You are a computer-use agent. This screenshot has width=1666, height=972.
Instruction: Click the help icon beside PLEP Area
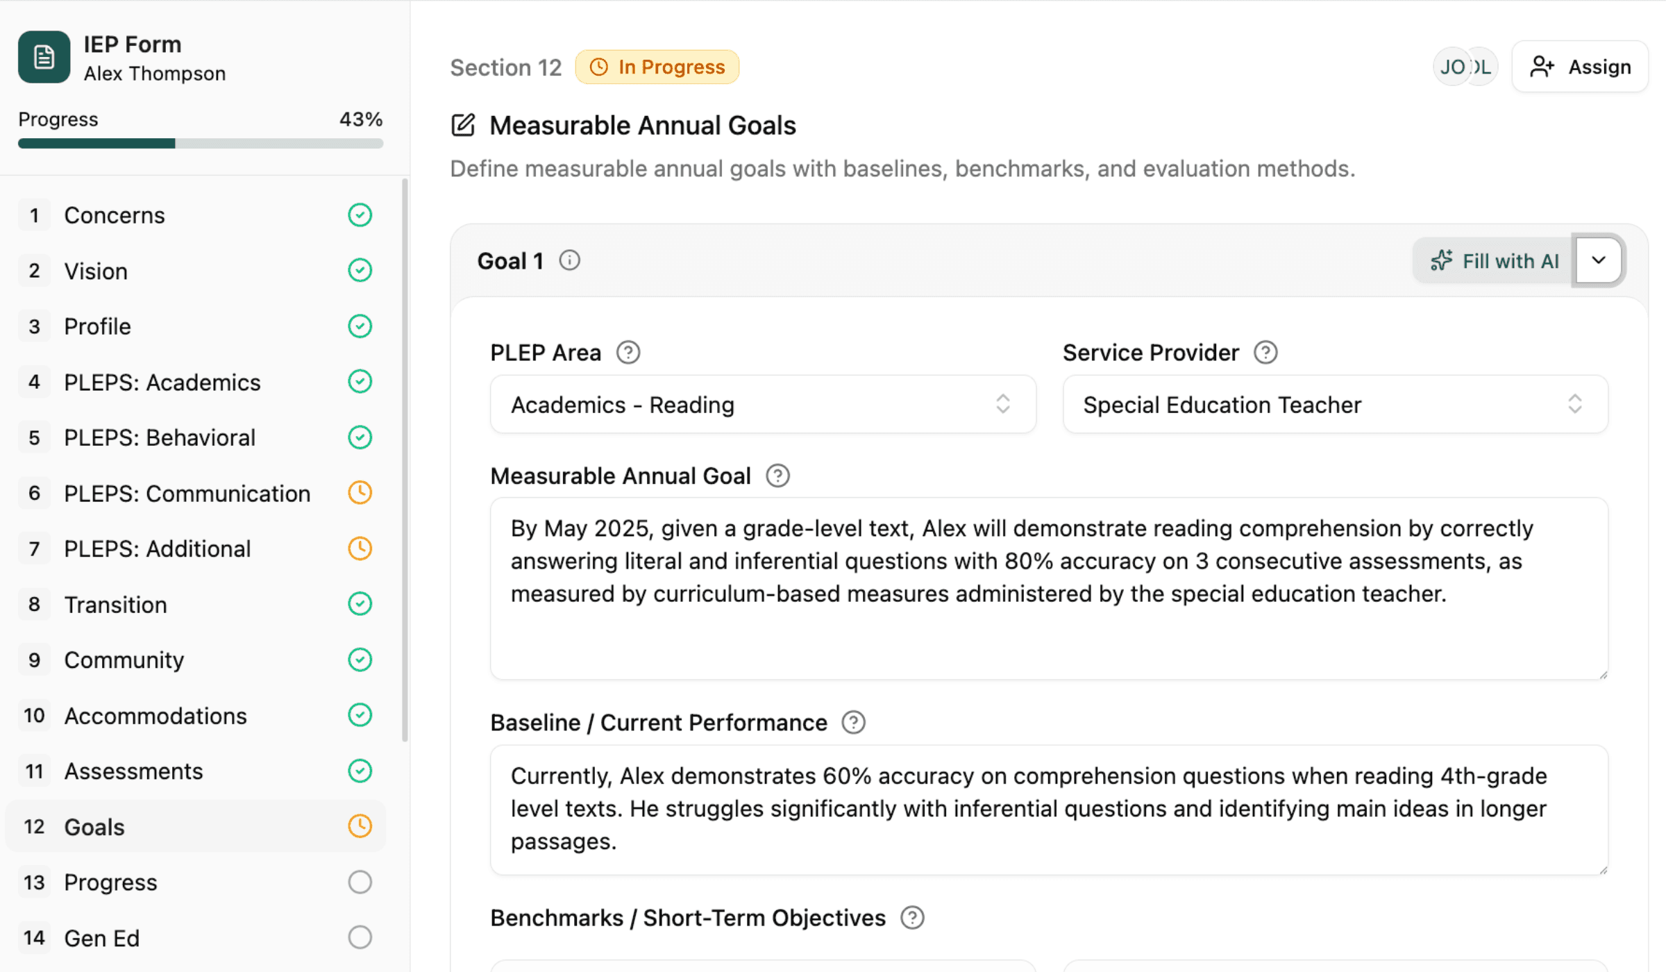pos(628,352)
